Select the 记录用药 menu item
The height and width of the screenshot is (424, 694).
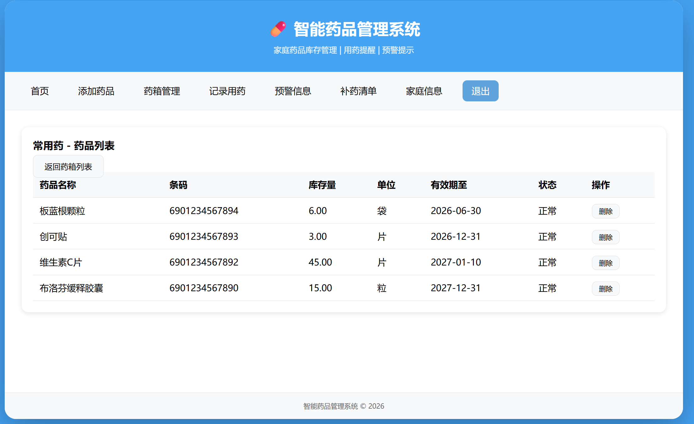[227, 91]
